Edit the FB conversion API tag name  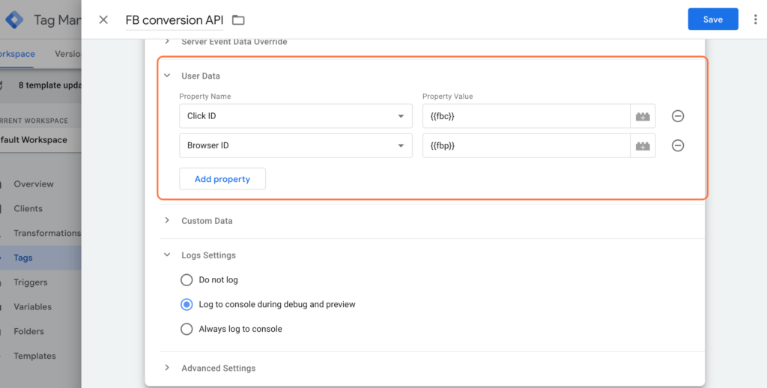pos(174,20)
